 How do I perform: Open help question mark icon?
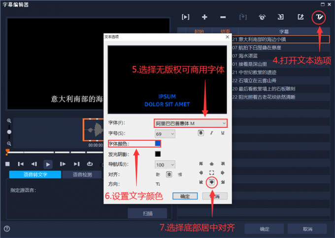click(7, 229)
